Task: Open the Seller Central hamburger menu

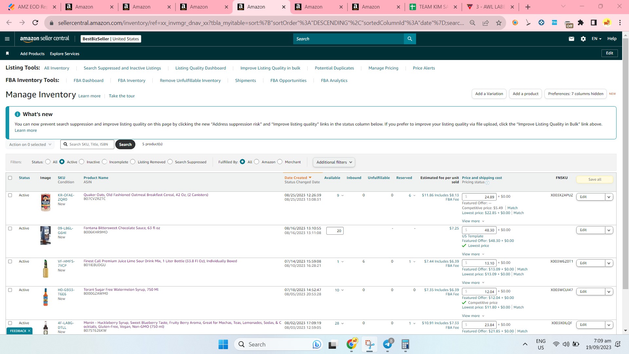Action: click(x=7, y=39)
